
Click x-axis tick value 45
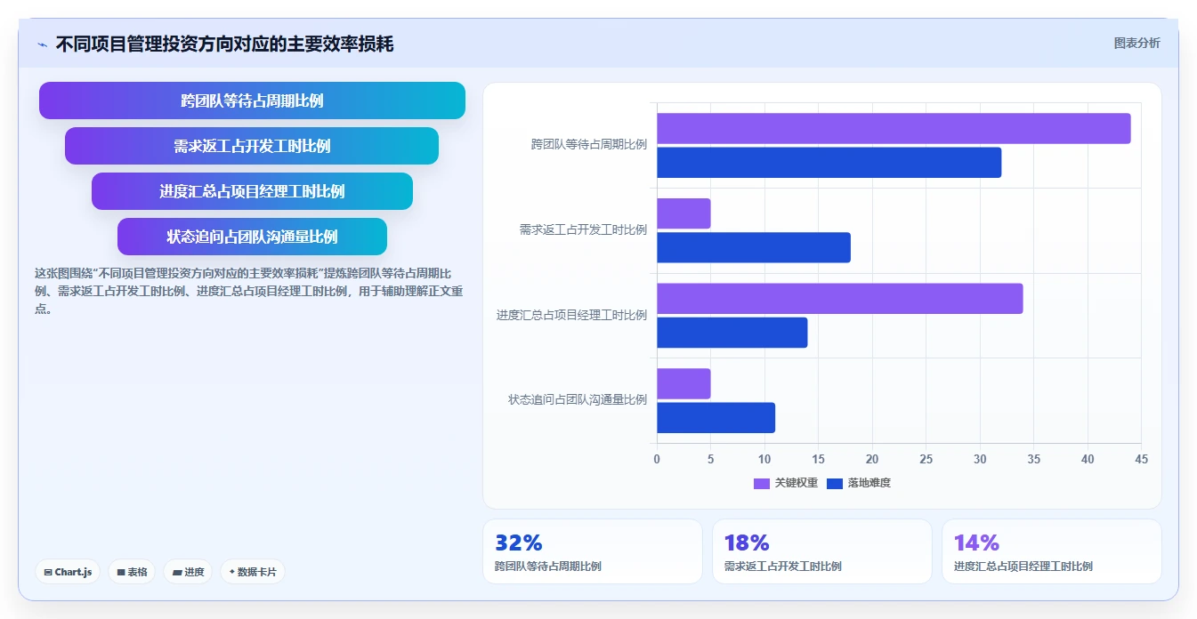[1142, 459]
